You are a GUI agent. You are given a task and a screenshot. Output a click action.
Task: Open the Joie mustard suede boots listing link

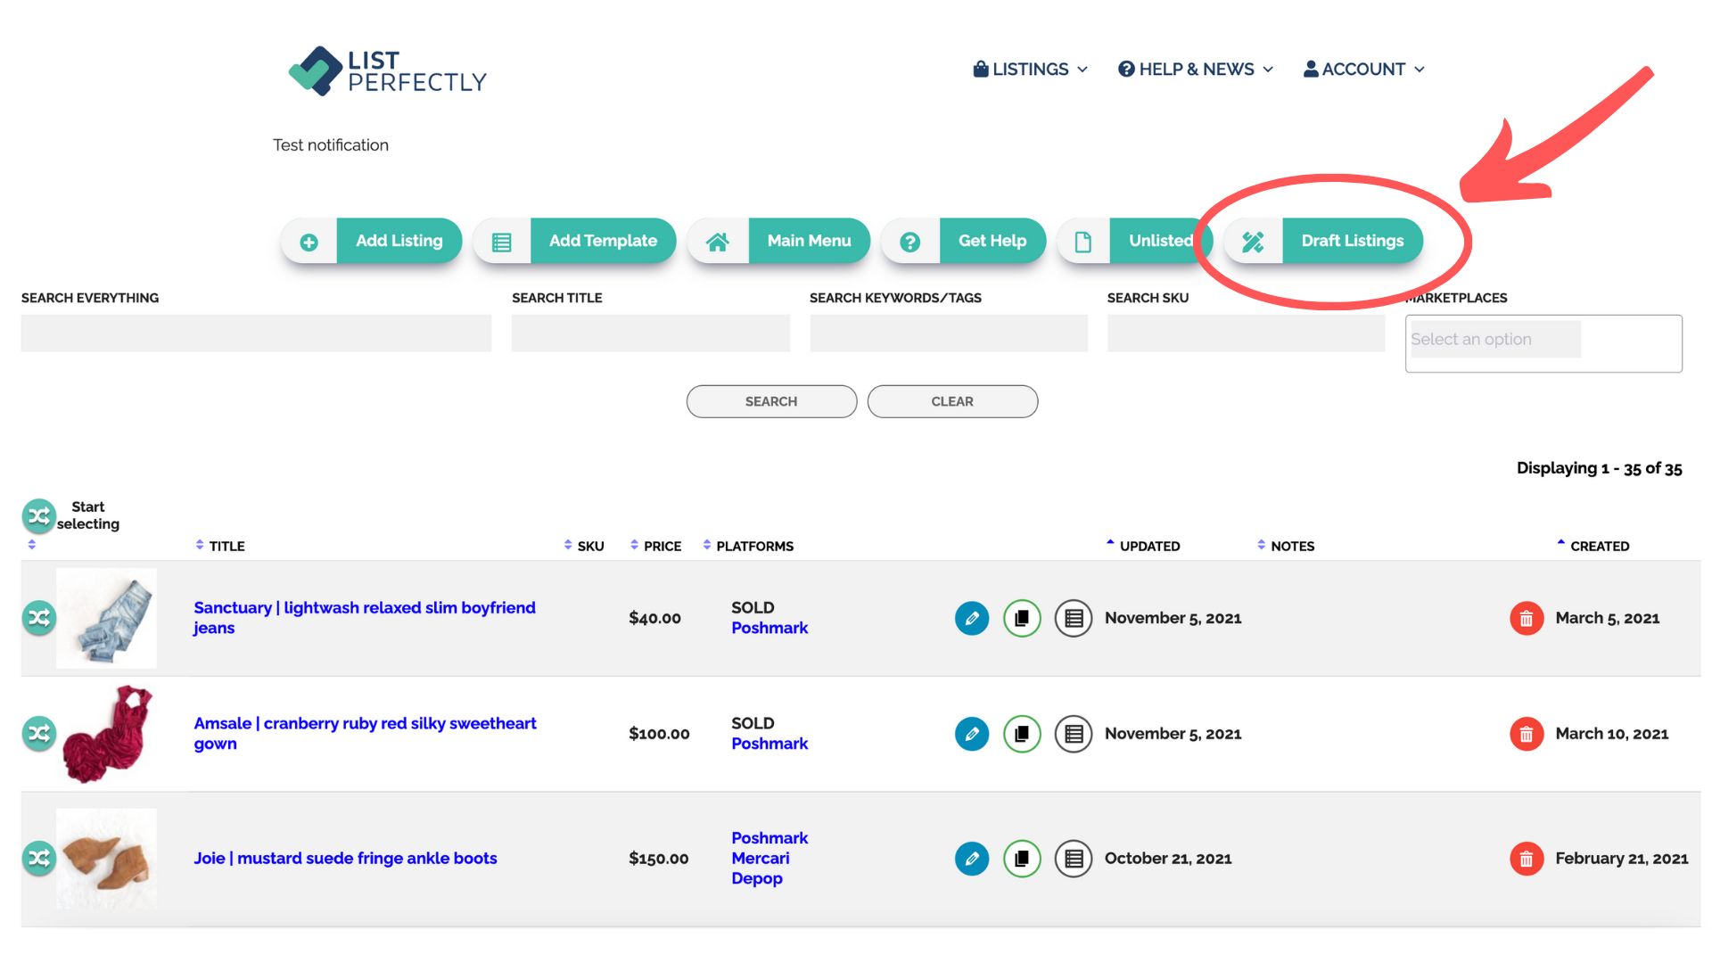pos(345,858)
